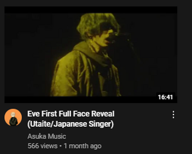The image size is (192, 154).
Task: Click the '566 views' text
Action: click(x=42, y=146)
